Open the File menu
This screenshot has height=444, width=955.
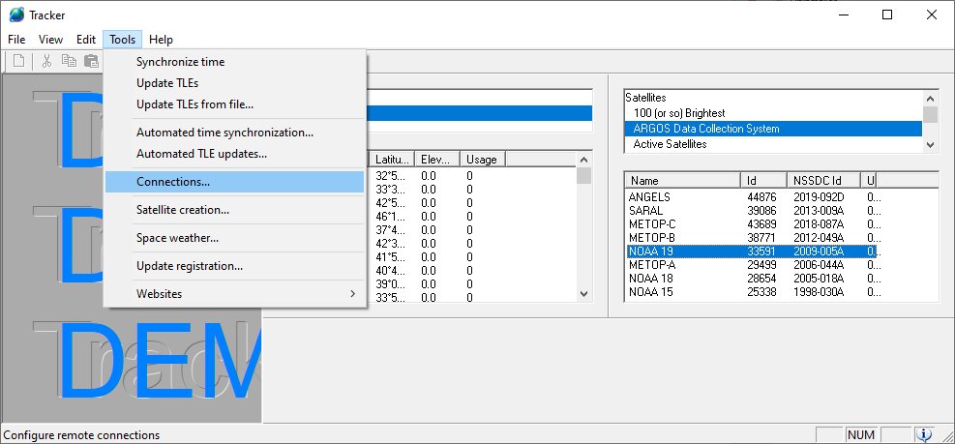coord(16,40)
